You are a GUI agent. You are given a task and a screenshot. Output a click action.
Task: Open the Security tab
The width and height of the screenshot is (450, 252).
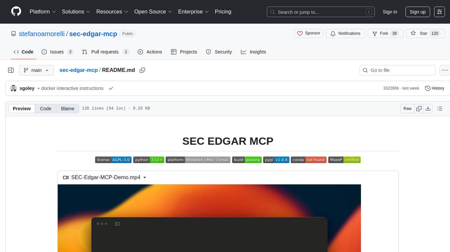pyautogui.click(x=219, y=52)
